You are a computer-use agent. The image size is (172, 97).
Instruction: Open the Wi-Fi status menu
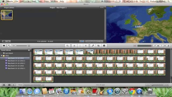tap(124, 1)
